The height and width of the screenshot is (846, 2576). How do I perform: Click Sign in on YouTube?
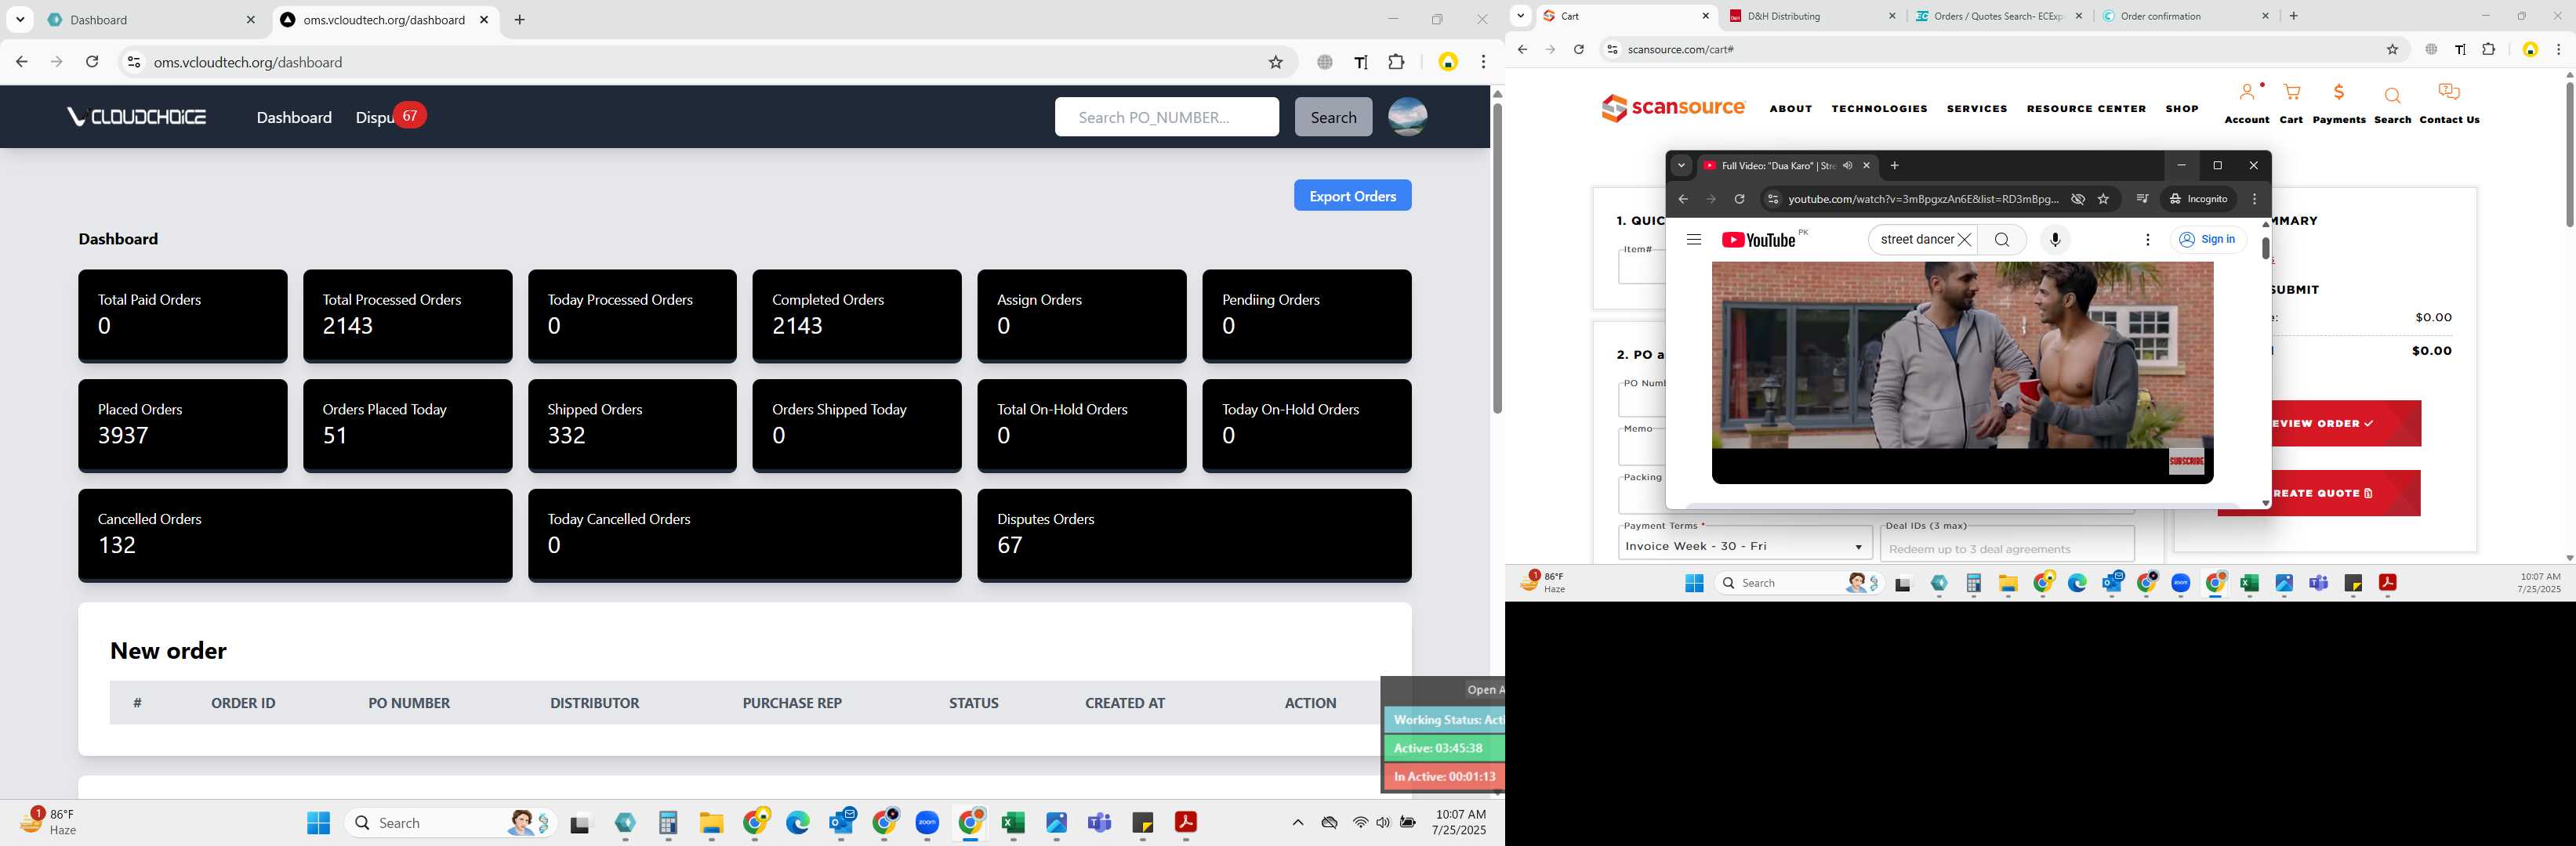coord(2208,240)
